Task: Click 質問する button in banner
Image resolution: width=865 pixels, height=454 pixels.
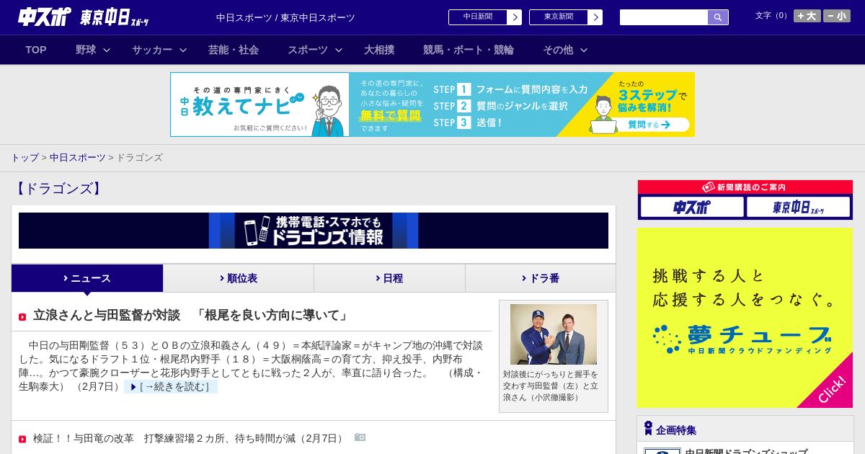Action: point(649,125)
